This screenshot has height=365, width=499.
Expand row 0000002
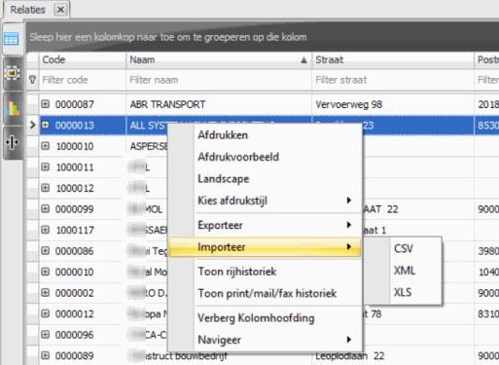[x=46, y=293]
